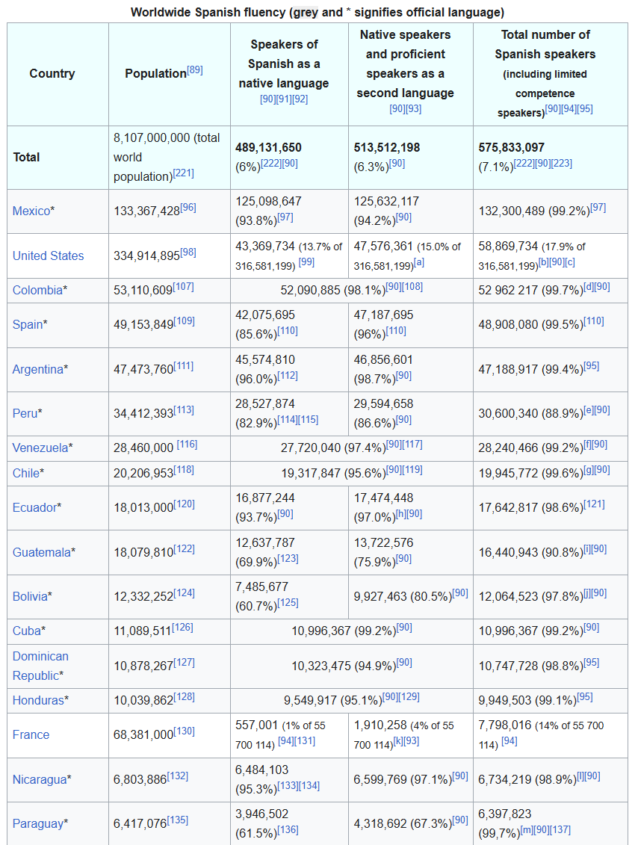638x845 pixels.
Task: Open citation [113] for Peru population
Action: [184, 410]
